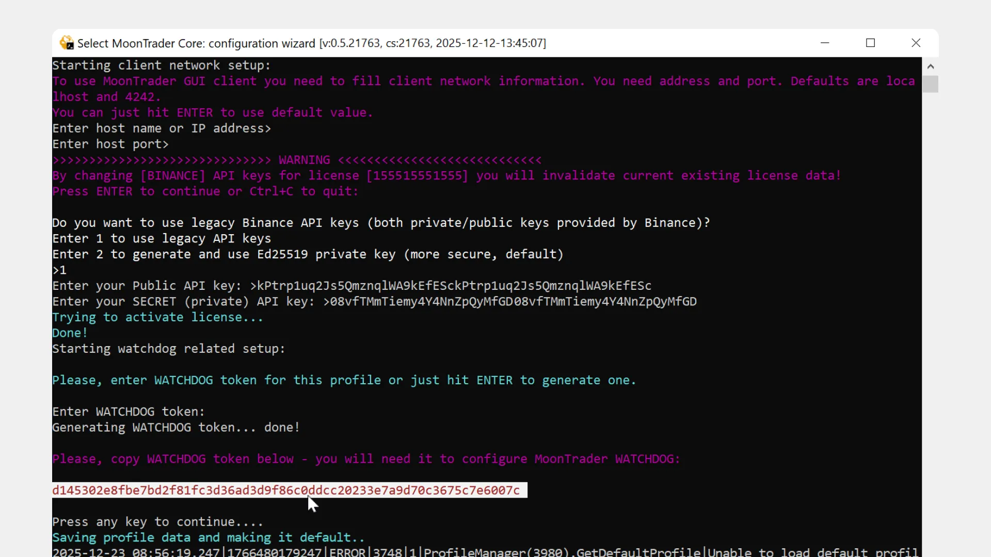991x557 pixels.
Task: Click the 'Enter WATCHDOG token:' prompt line
Action: 128,412
